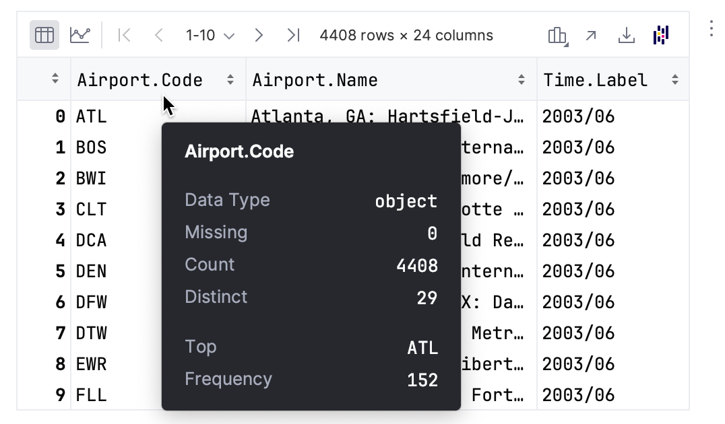
Task: Open the chart view
Action: click(x=80, y=34)
